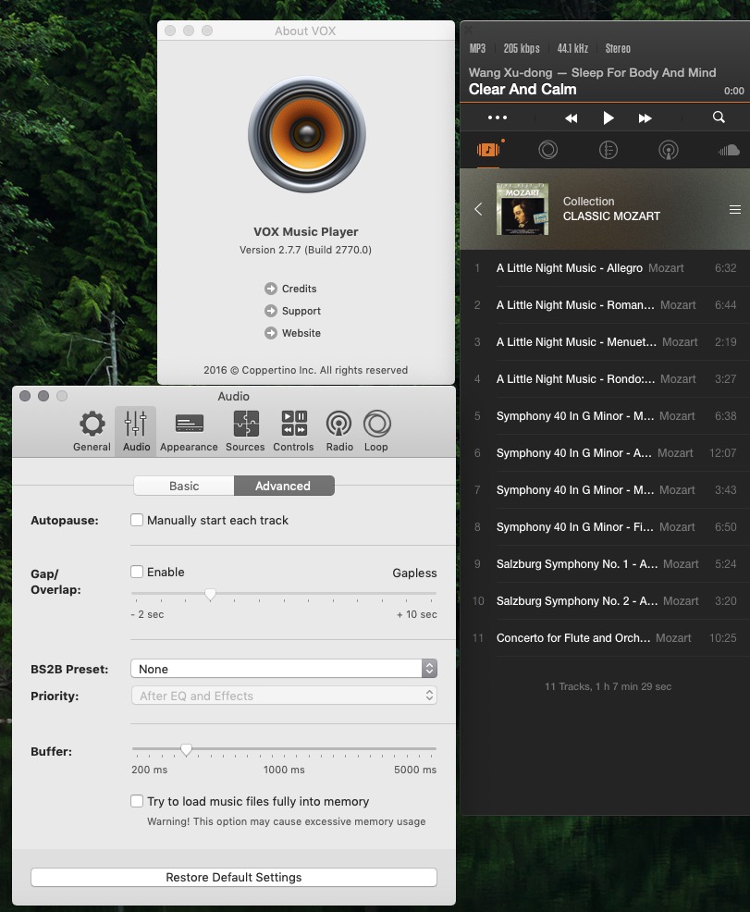This screenshot has width=750, height=912.
Task: Select Salzburg Symphony No. 2 track
Action: [x=605, y=601]
